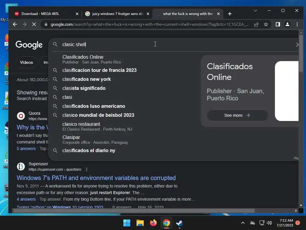The width and height of the screenshot is (306, 230).
Task: Open the Windows Start menu
Action: point(127,223)
